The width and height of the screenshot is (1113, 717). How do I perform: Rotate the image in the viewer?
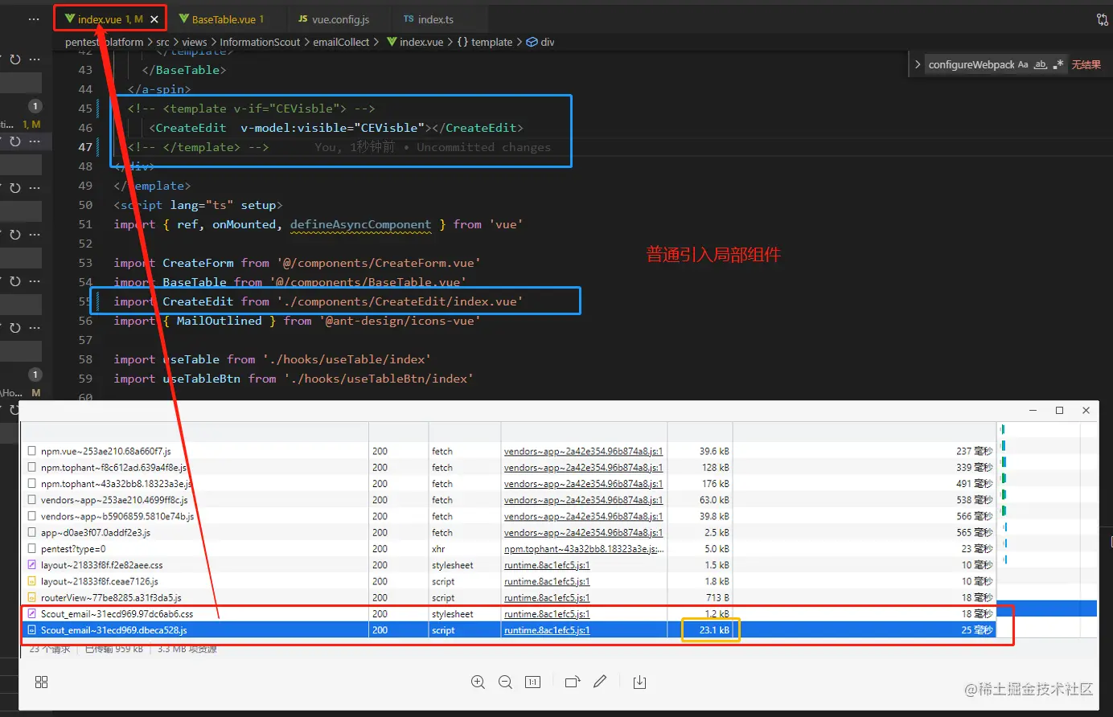[572, 682]
